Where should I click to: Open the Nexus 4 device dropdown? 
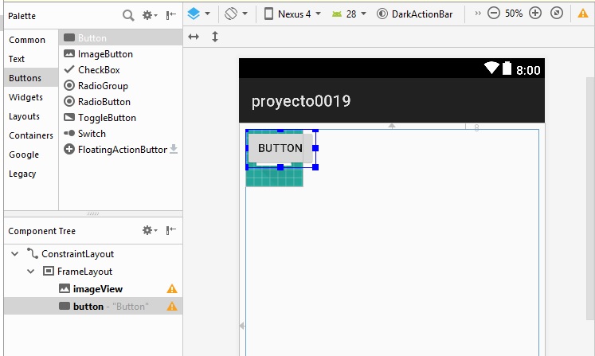coord(292,14)
